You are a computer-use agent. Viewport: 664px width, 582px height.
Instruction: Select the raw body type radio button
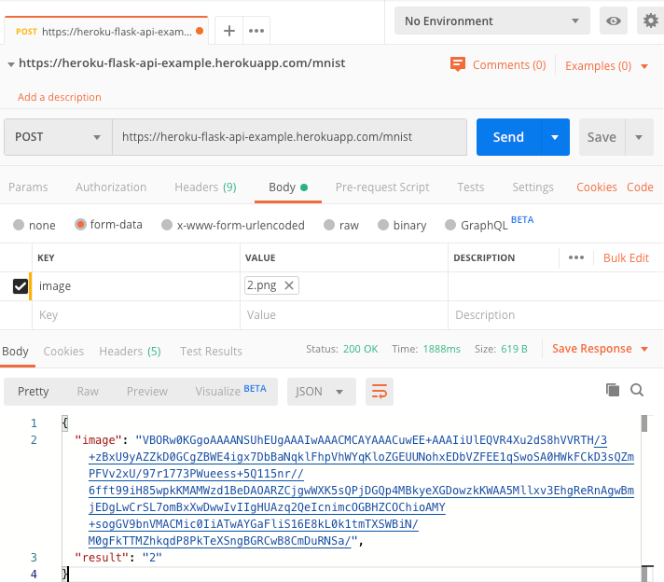pos(329,225)
